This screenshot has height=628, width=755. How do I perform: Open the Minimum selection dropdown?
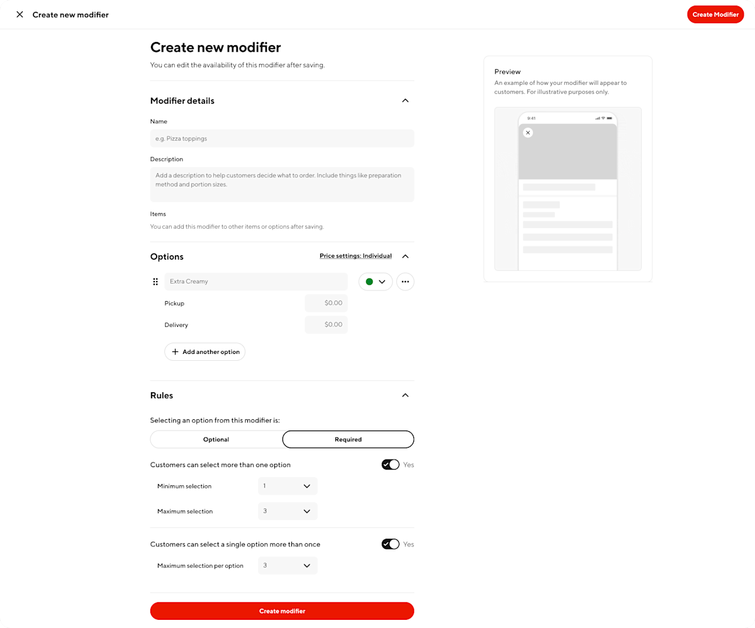(288, 486)
